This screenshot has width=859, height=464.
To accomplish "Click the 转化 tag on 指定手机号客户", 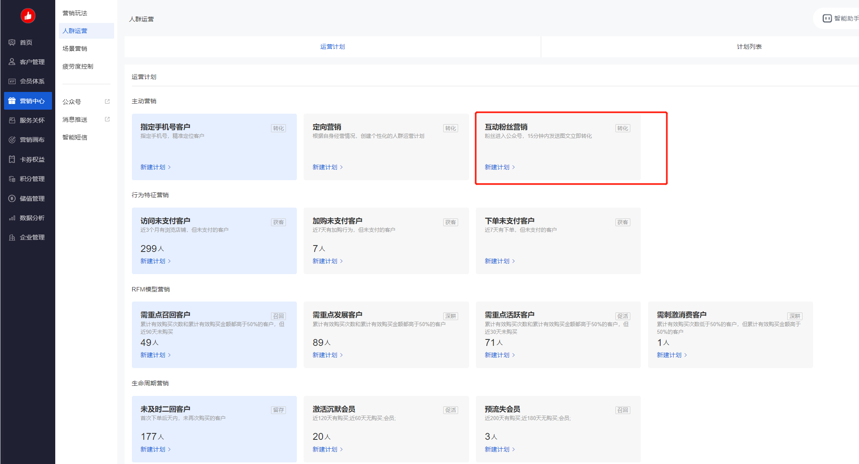I will [278, 128].
